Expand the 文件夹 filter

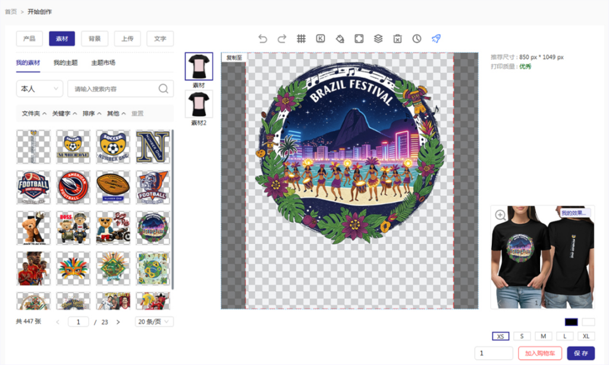tap(34, 113)
